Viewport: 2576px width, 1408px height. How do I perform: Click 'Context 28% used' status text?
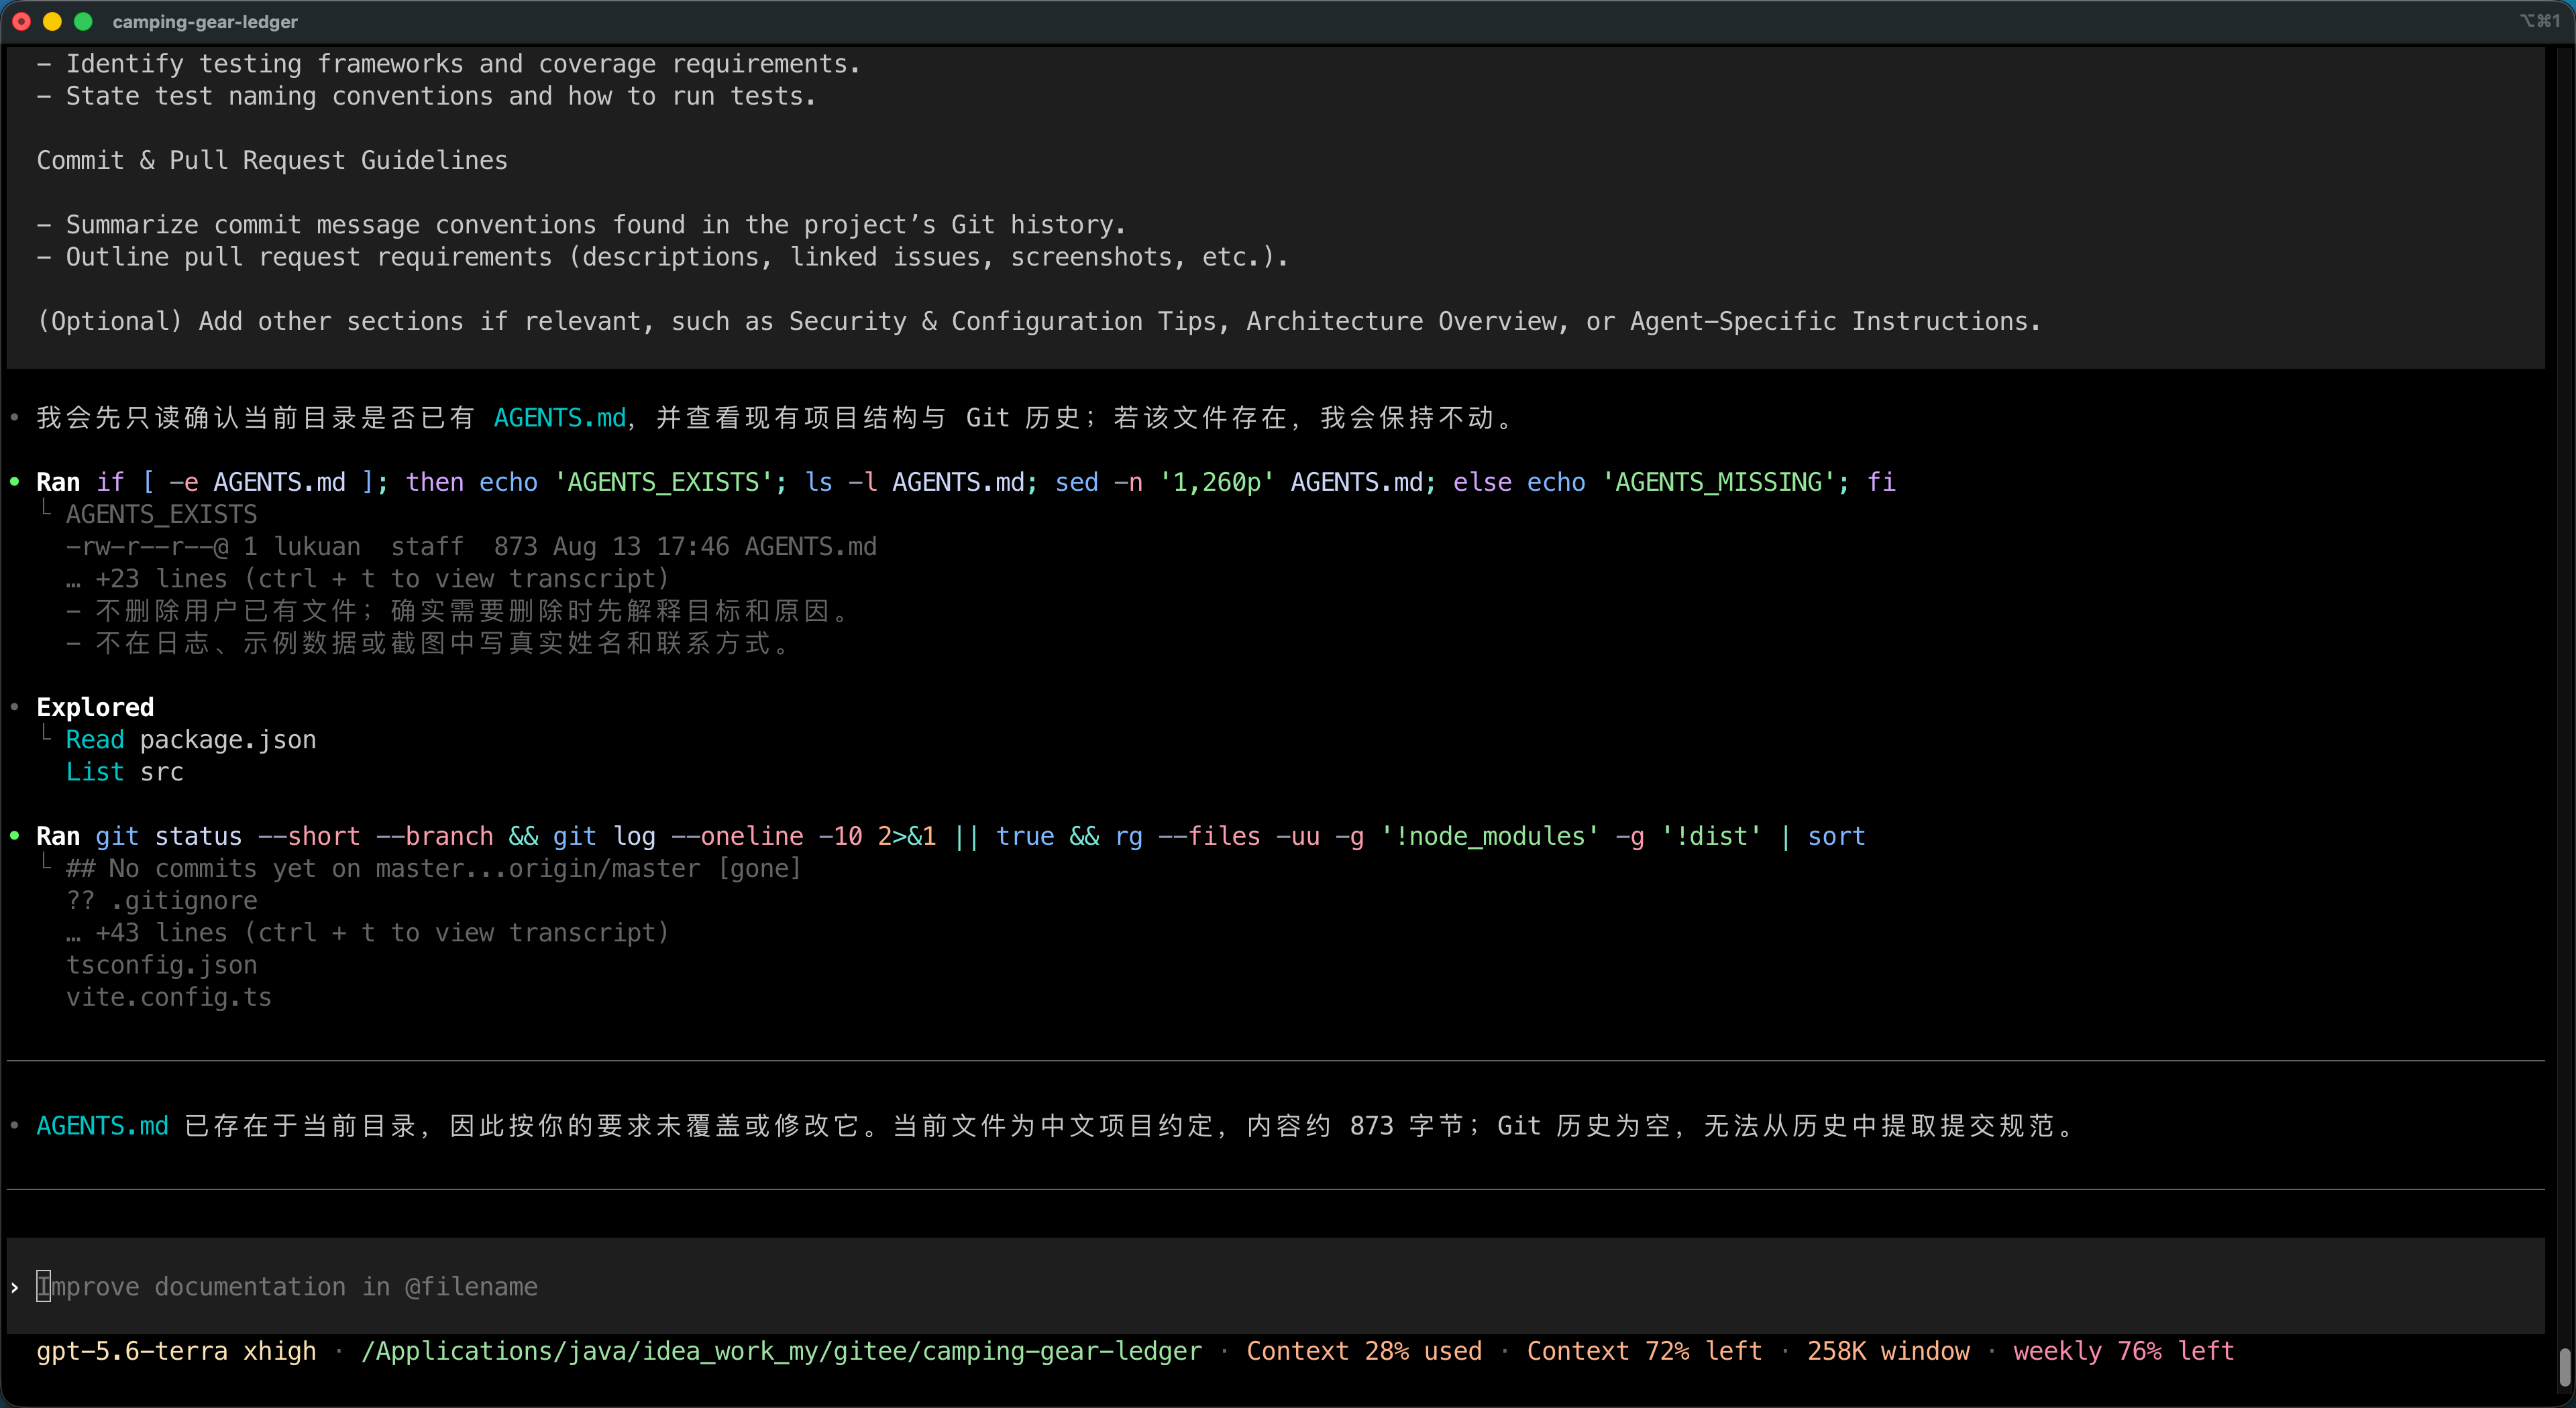pyautogui.click(x=1364, y=1351)
